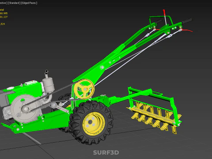Select the grey exhaust muffler on the engine
Viewport: 212px width, 159px height.
[48, 85]
